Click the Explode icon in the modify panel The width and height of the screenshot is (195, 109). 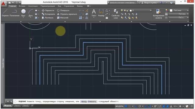(87, 14)
